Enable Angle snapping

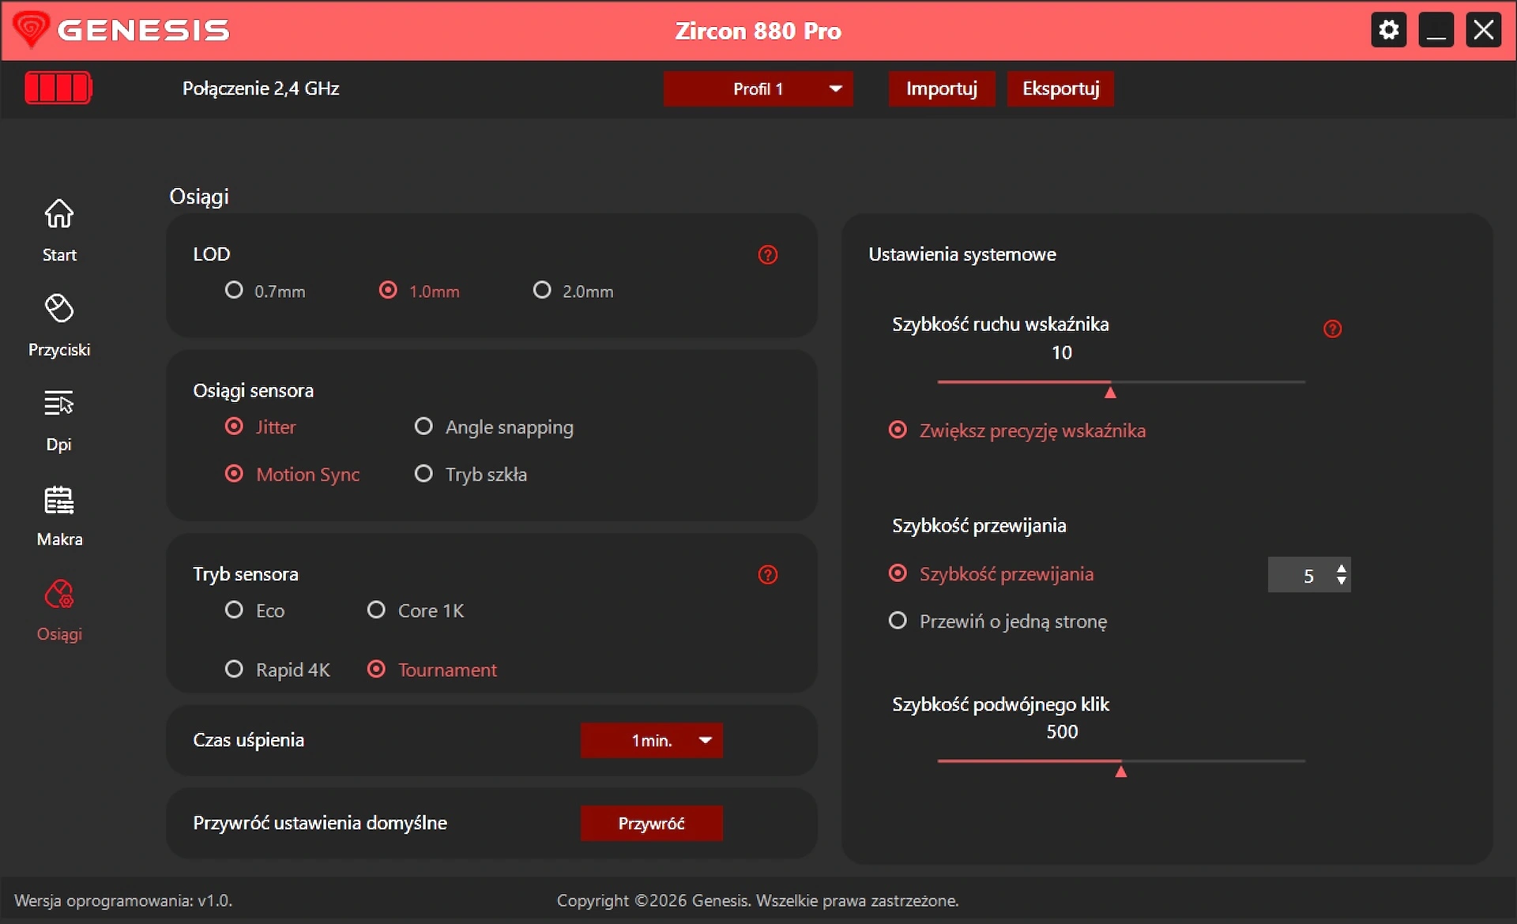pyautogui.click(x=495, y=426)
